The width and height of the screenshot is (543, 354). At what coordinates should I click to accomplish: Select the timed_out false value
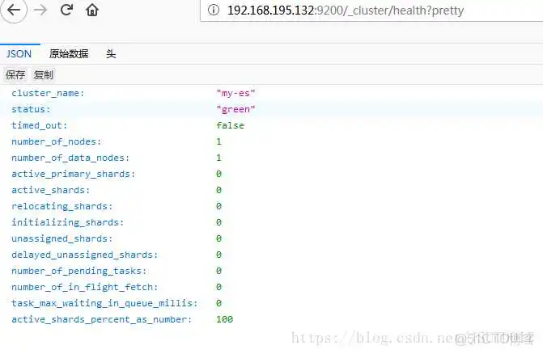(230, 125)
